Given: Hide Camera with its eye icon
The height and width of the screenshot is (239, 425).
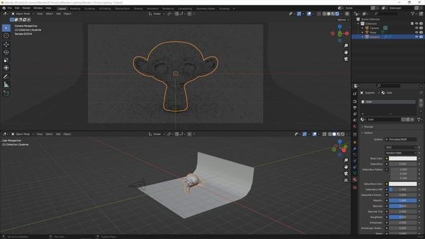Looking at the screenshot, I should (x=416, y=28).
